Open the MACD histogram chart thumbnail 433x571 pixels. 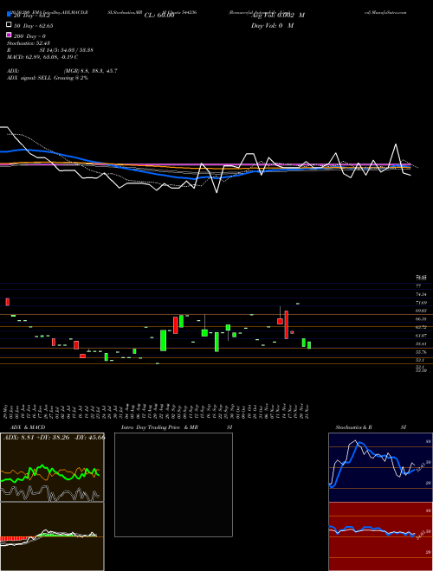52,536
